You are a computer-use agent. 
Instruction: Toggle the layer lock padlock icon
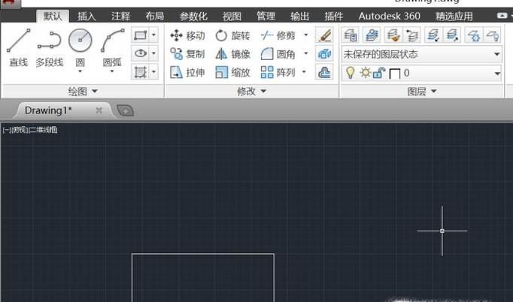[x=378, y=73]
